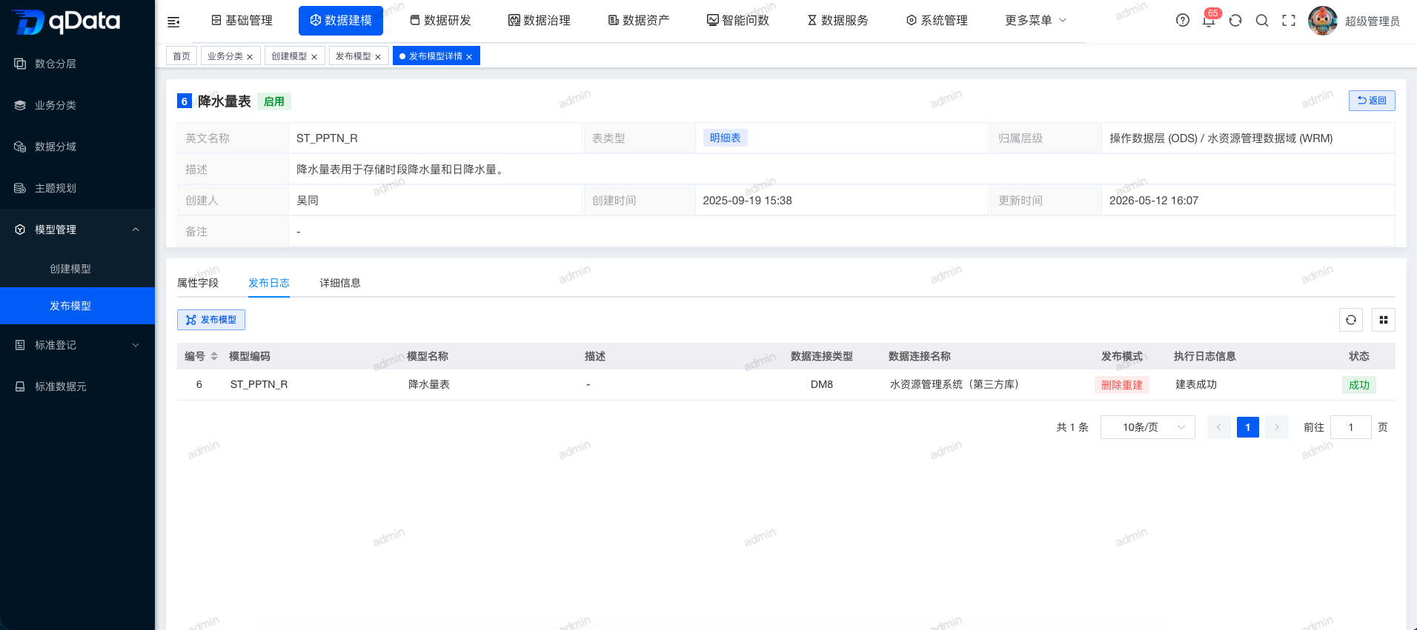Viewport: 1417px width, 630px height.
Task: Open the 智能问数 top menu
Action: 738,21
